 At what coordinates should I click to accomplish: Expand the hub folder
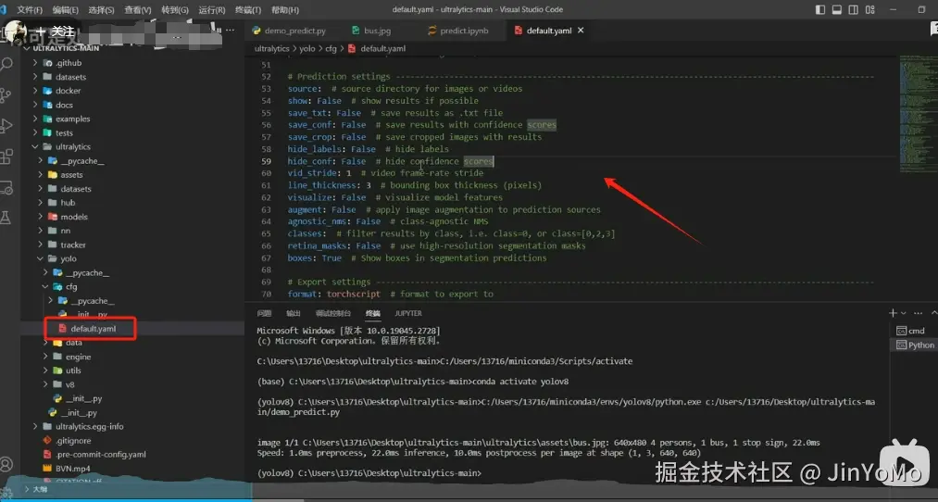click(x=40, y=203)
